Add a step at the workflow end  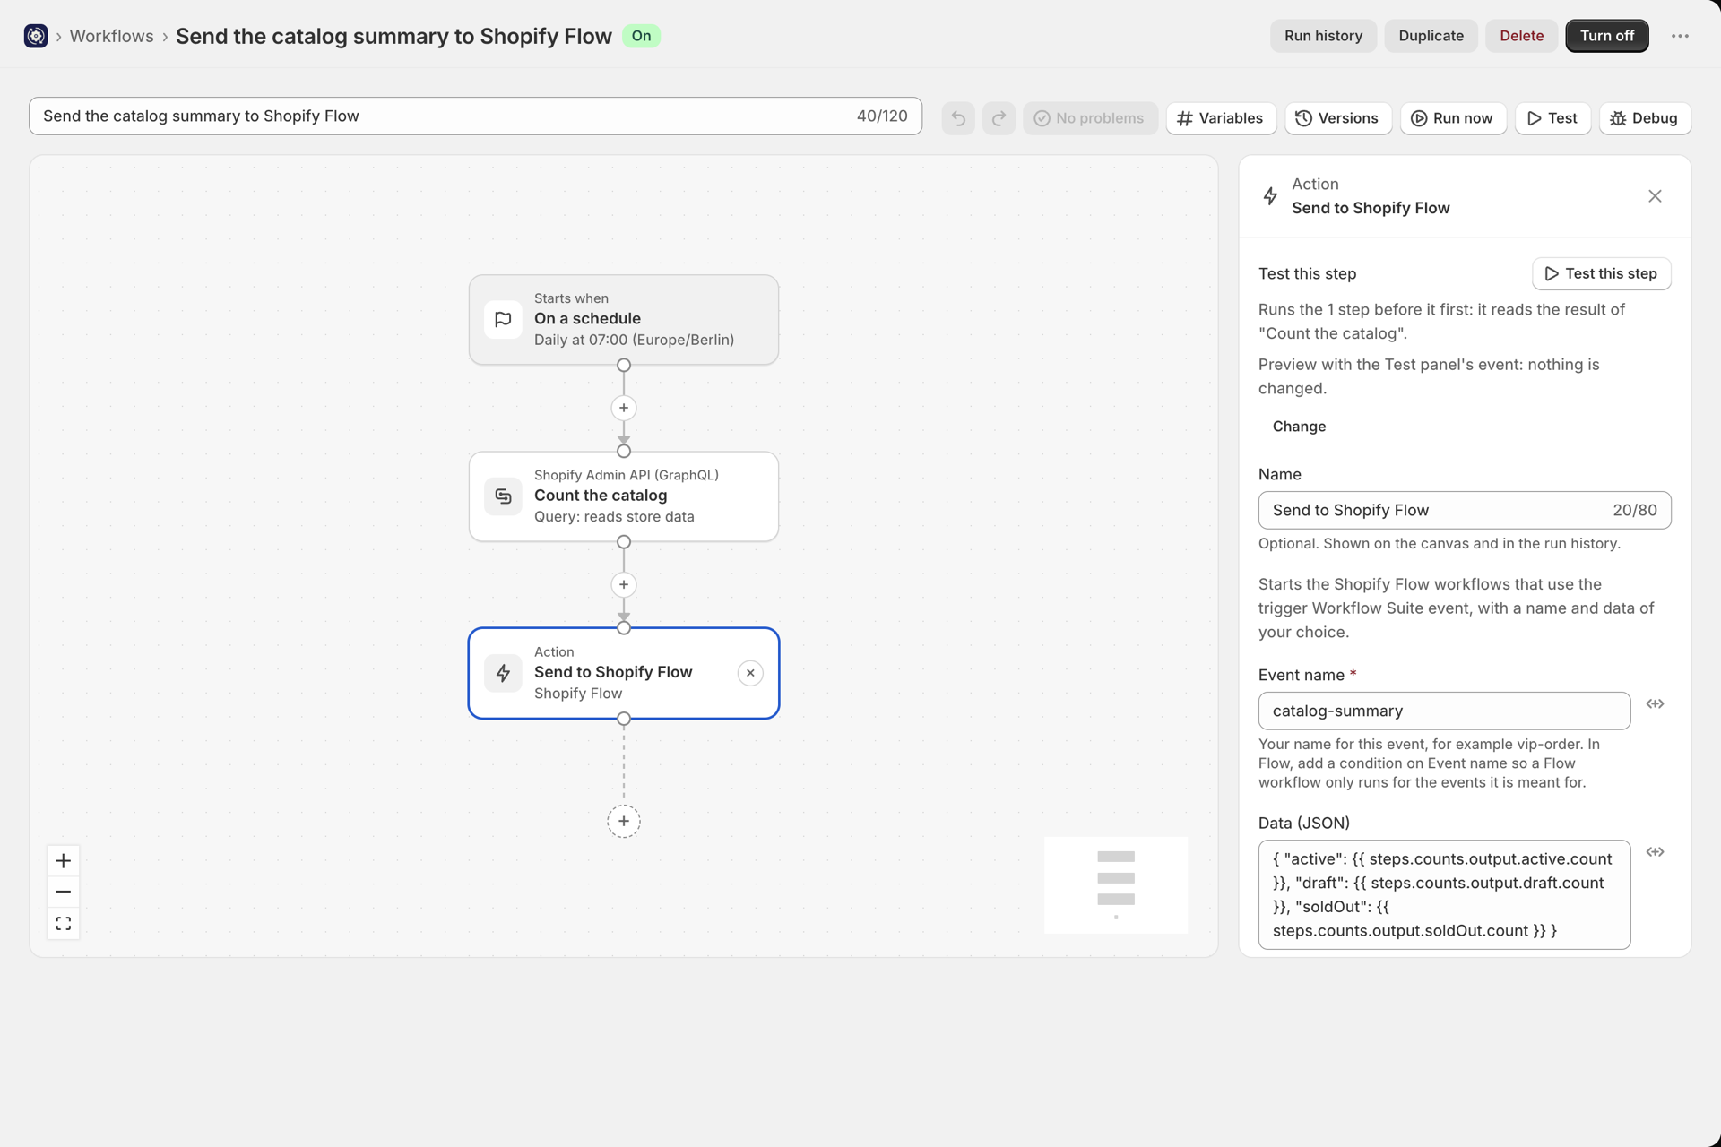[x=624, y=821]
